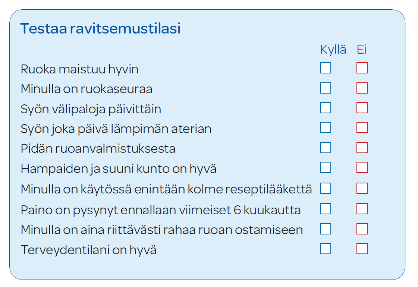The image size is (418, 287).
Task: Mark Ei for Syön joka päivä lämpimän aterian
Action: pyautogui.click(x=362, y=127)
